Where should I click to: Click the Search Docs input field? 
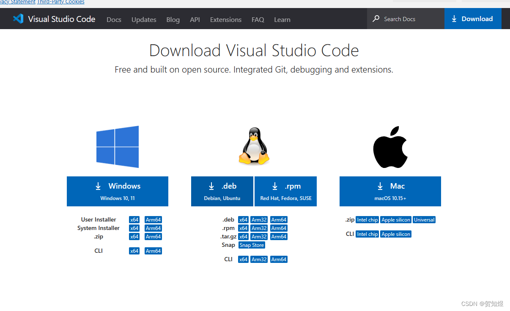(x=406, y=19)
